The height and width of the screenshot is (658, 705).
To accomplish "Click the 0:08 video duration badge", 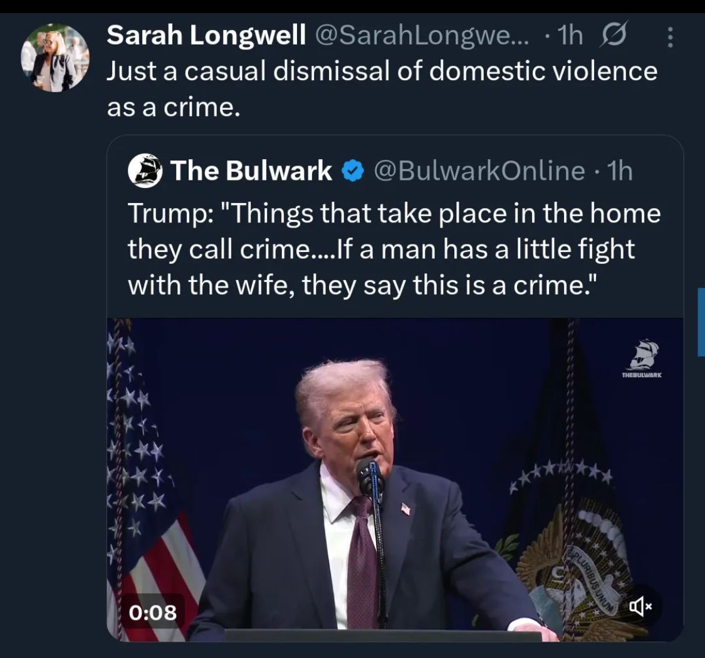I will pos(153,611).
